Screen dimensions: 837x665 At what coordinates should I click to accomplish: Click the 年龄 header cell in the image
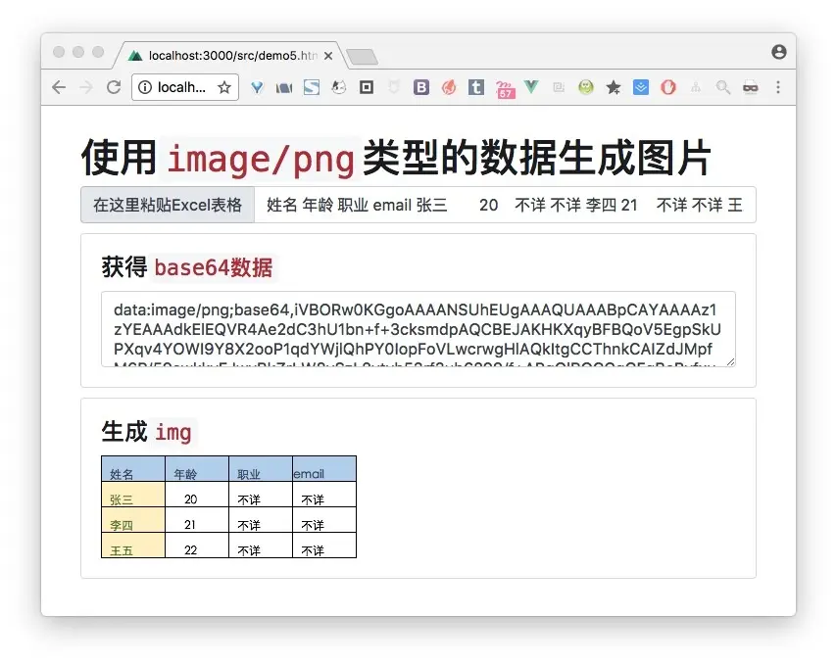coord(197,469)
